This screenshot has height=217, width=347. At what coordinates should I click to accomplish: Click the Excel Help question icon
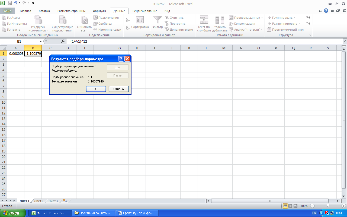tap(326, 11)
